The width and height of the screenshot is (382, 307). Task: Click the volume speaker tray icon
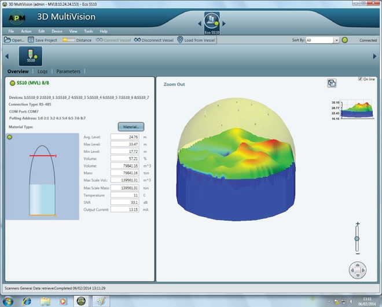pyautogui.click(x=351, y=301)
